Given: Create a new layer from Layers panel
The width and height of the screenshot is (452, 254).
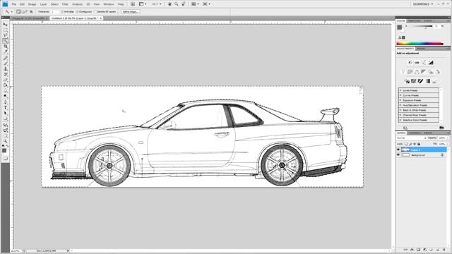Looking at the screenshot, I should pos(438,250).
